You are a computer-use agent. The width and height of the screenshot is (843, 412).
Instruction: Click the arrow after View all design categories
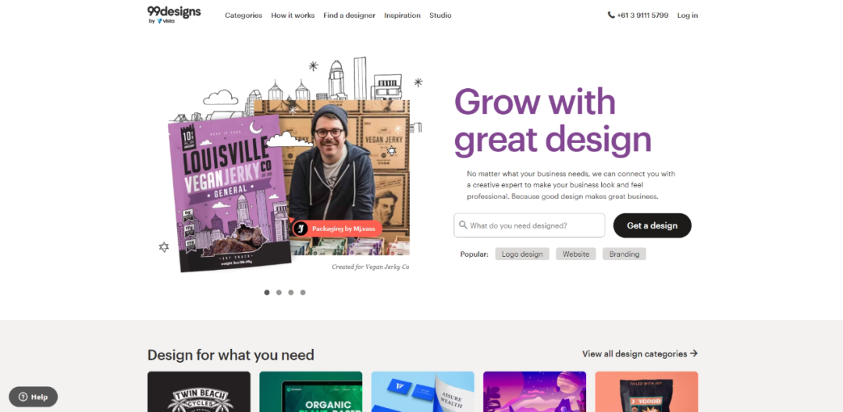point(694,353)
